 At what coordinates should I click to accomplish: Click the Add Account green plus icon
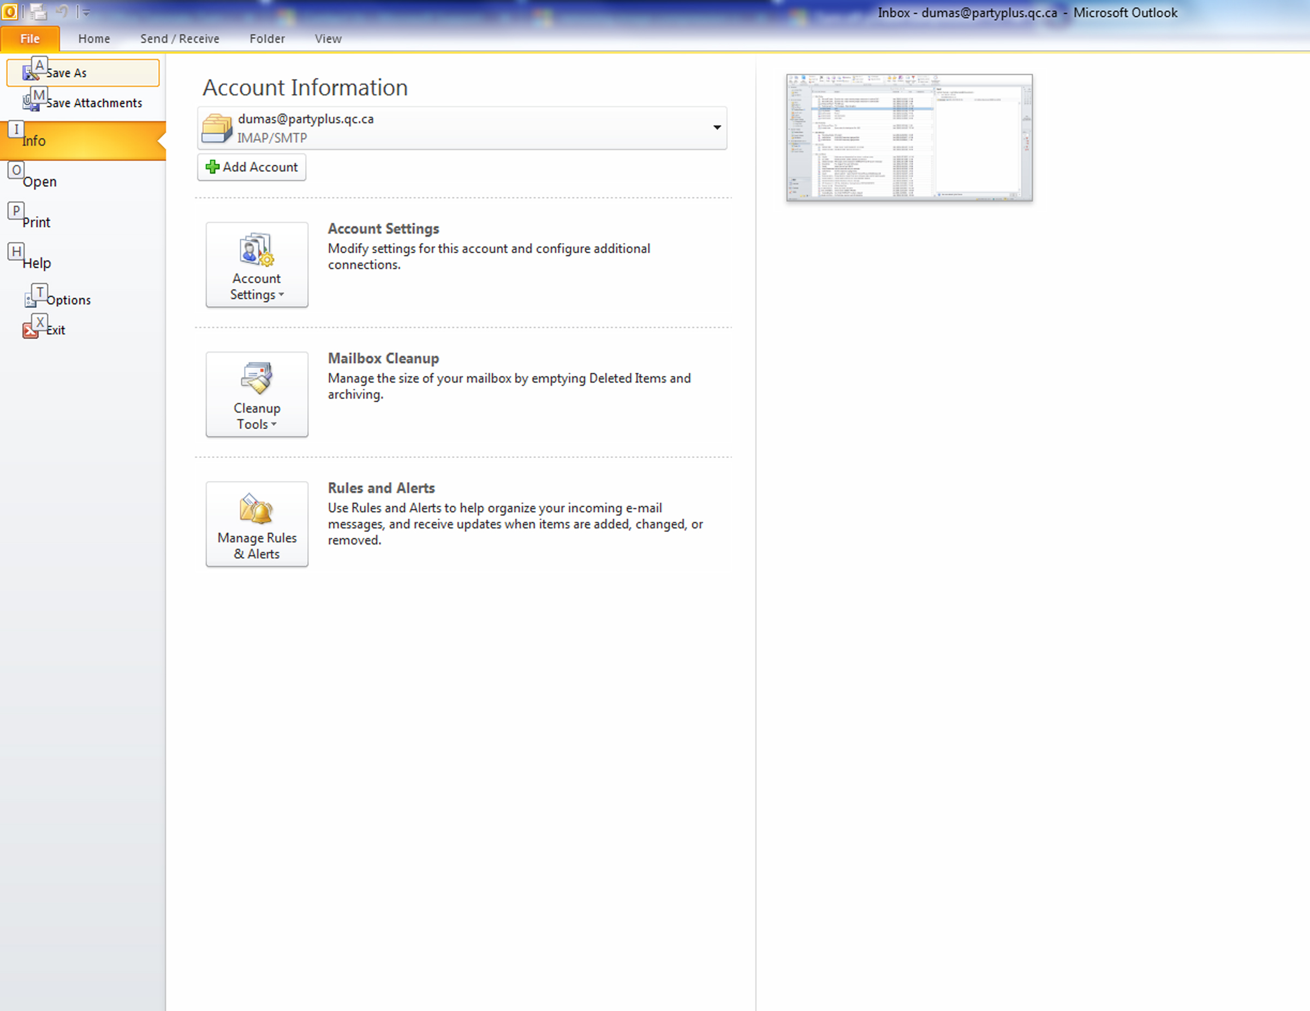click(212, 166)
